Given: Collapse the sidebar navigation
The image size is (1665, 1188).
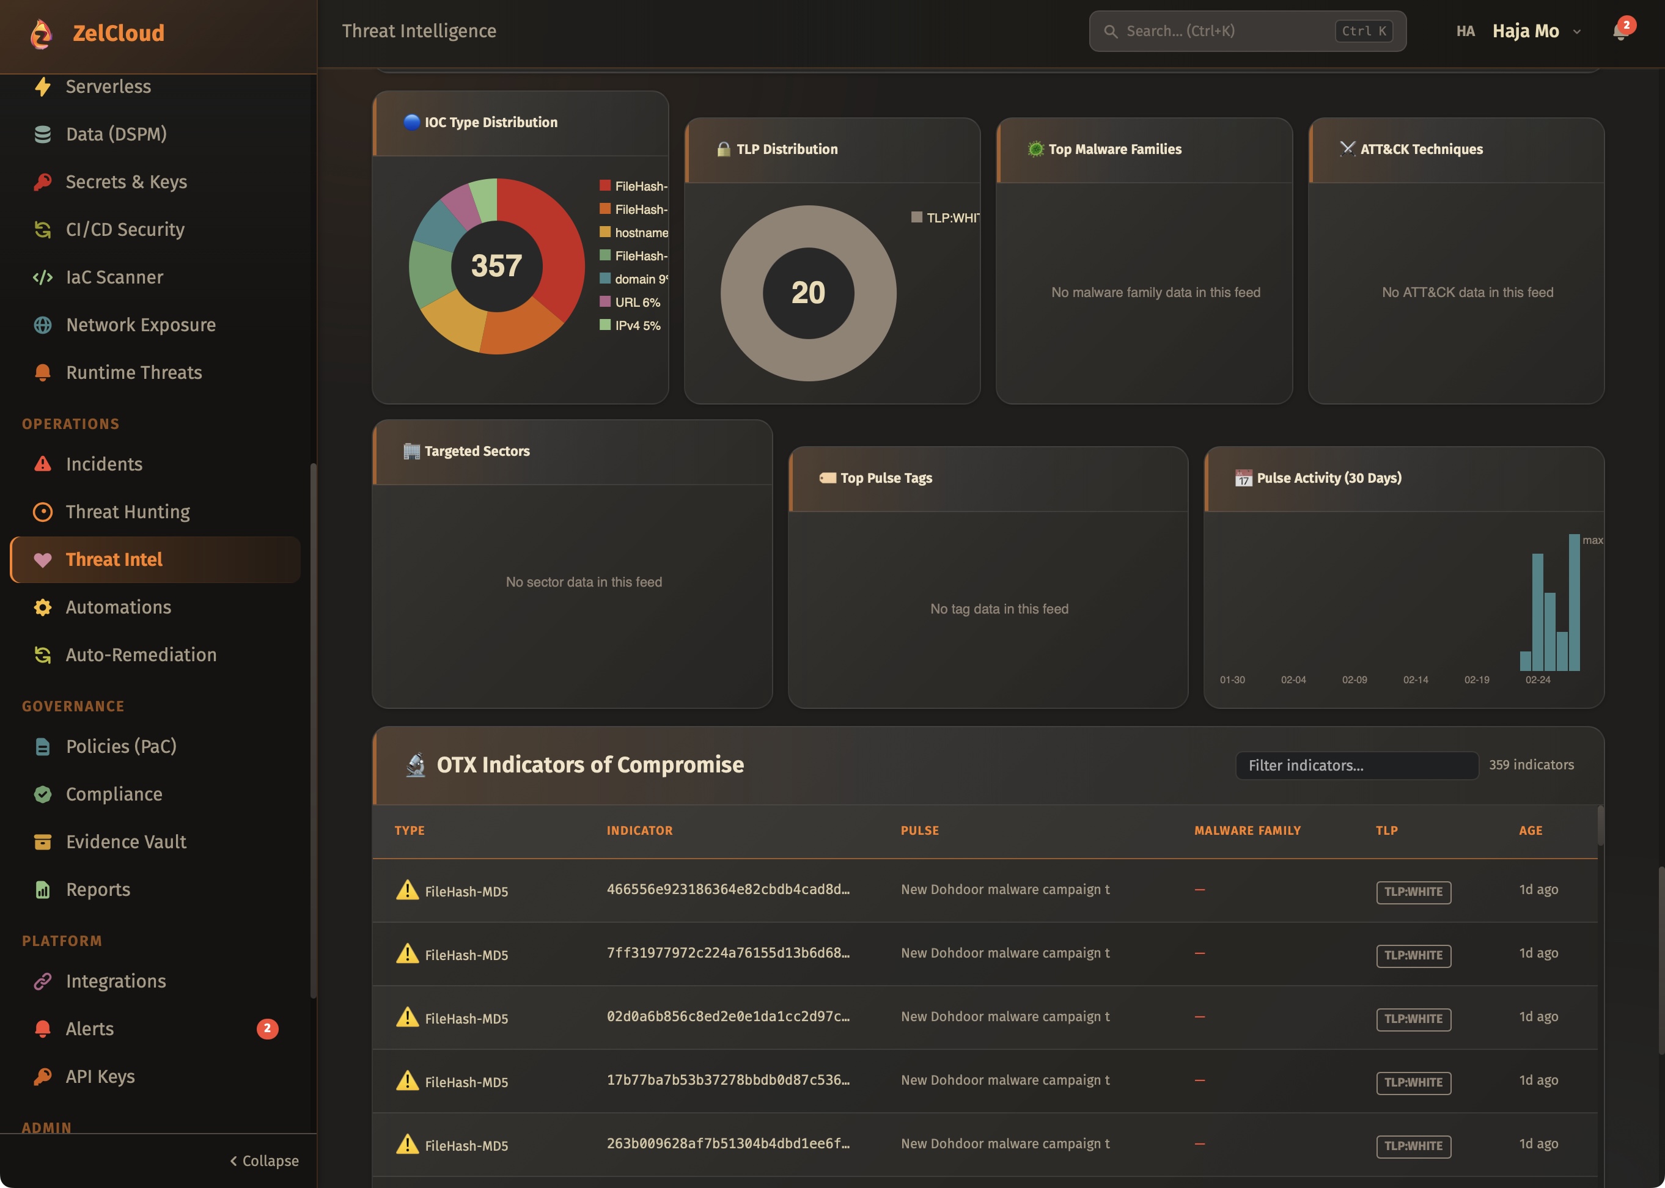Looking at the screenshot, I should tap(264, 1161).
